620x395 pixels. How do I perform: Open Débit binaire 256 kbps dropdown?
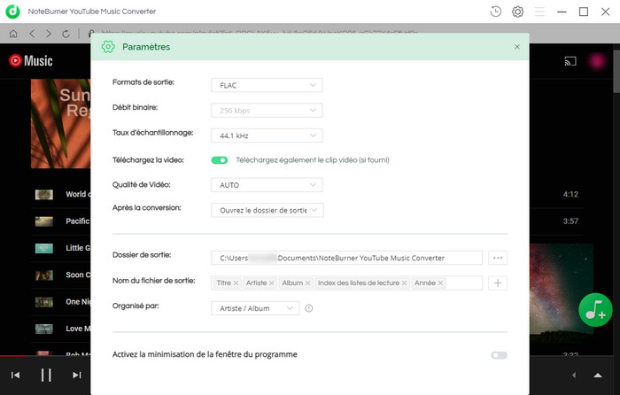click(x=267, y=111)
